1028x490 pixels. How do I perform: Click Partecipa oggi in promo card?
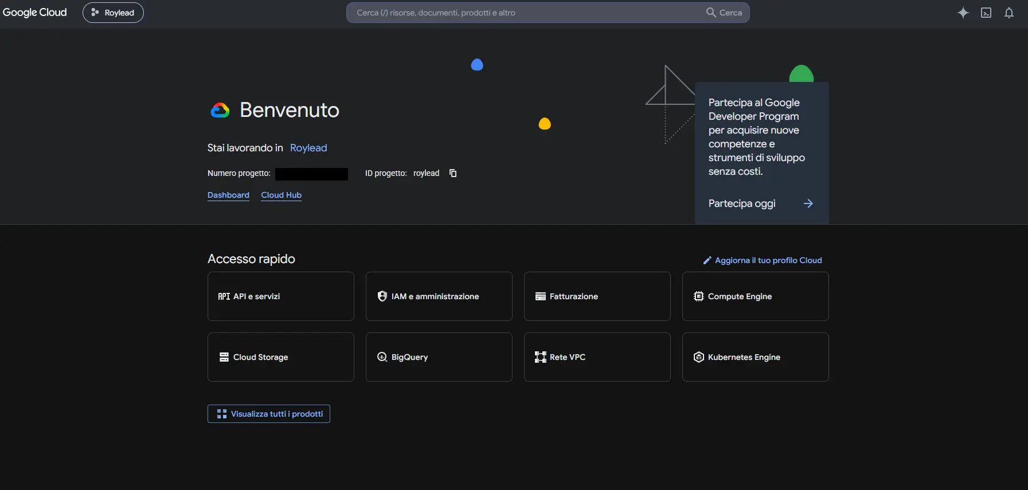(742, 203)
